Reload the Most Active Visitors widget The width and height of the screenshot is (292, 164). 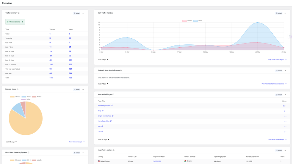click(x=279, y=150)
